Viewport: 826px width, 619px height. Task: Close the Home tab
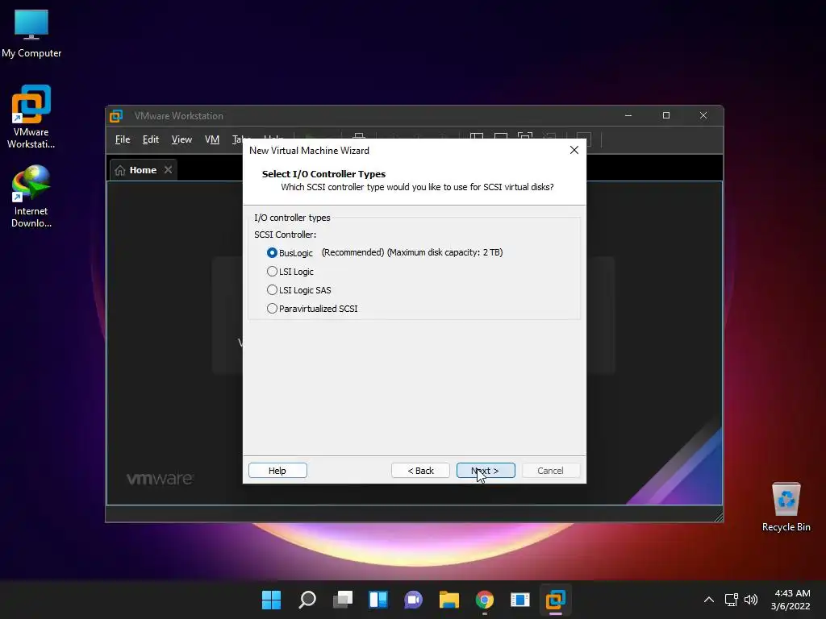(x=168, y=169)
